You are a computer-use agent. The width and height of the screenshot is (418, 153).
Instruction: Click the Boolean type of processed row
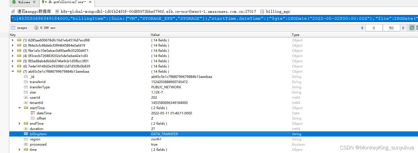(x=298, y=144)
